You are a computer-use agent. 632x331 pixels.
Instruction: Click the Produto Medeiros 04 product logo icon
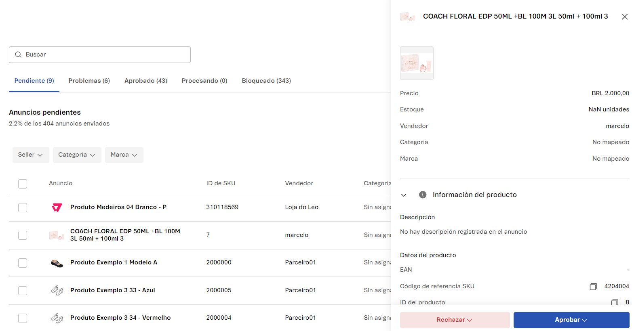57,207
